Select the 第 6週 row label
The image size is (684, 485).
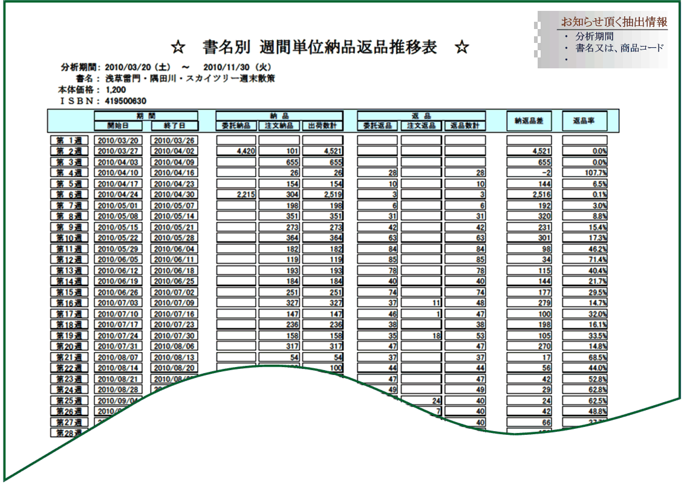click(69, 195)
